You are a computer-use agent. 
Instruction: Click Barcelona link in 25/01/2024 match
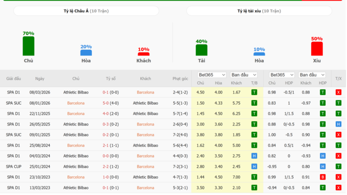[x=145, y=167]
